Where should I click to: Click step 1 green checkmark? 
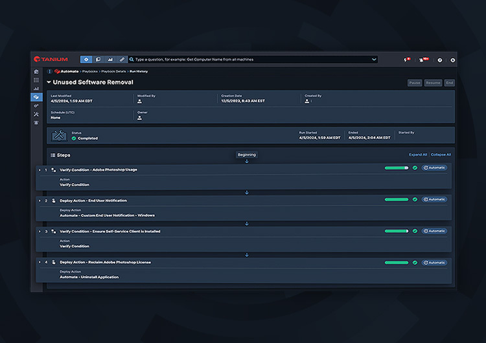pyautogui.click(x=415, y=168)
